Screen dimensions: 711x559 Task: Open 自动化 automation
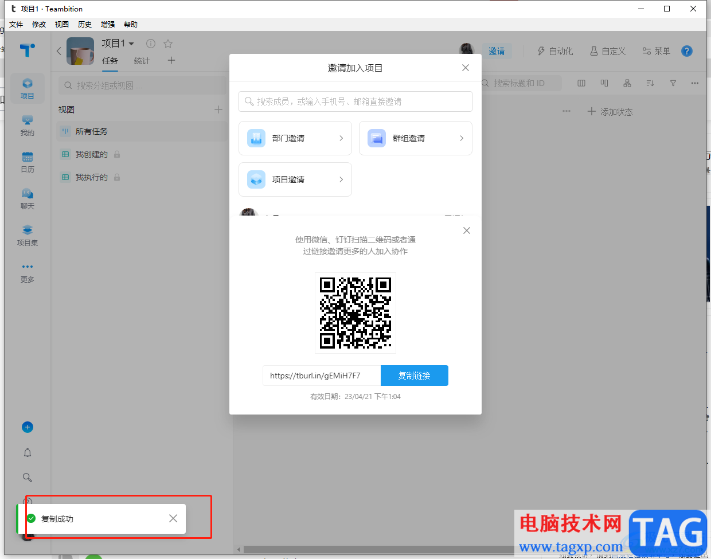(555, 51)
